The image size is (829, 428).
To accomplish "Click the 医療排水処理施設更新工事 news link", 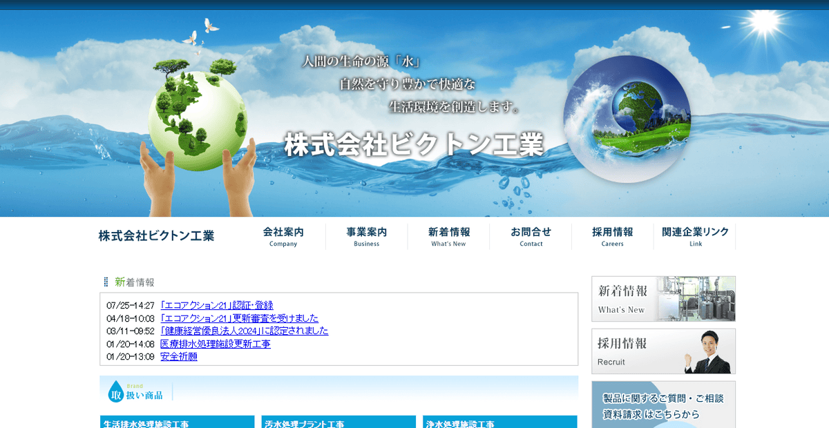I will (x=214, y=343).
